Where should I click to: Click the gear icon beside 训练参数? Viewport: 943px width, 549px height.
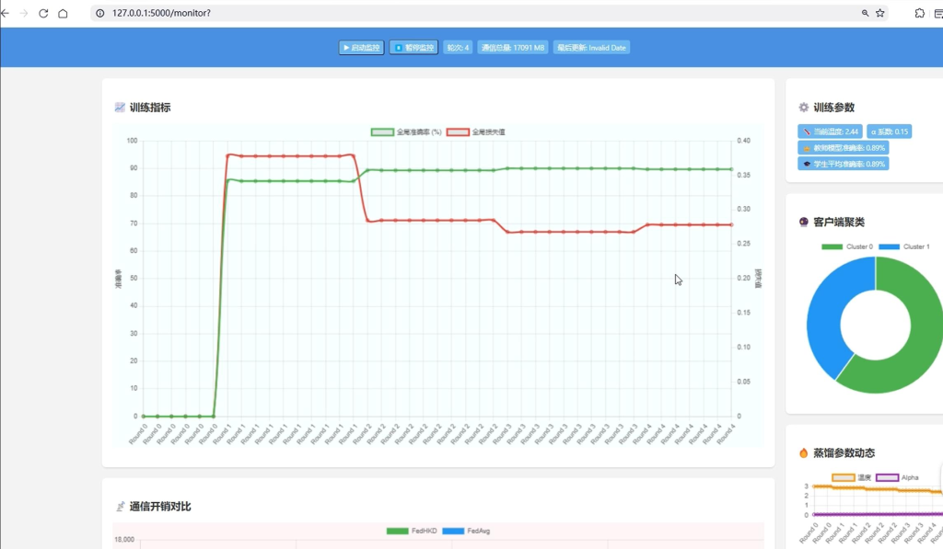point(804,108)
